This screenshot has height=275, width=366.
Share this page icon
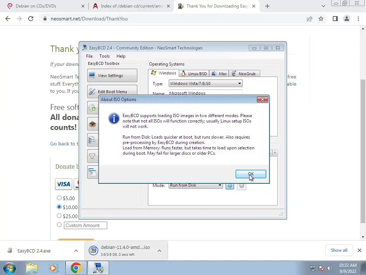[x=310, y=19]
